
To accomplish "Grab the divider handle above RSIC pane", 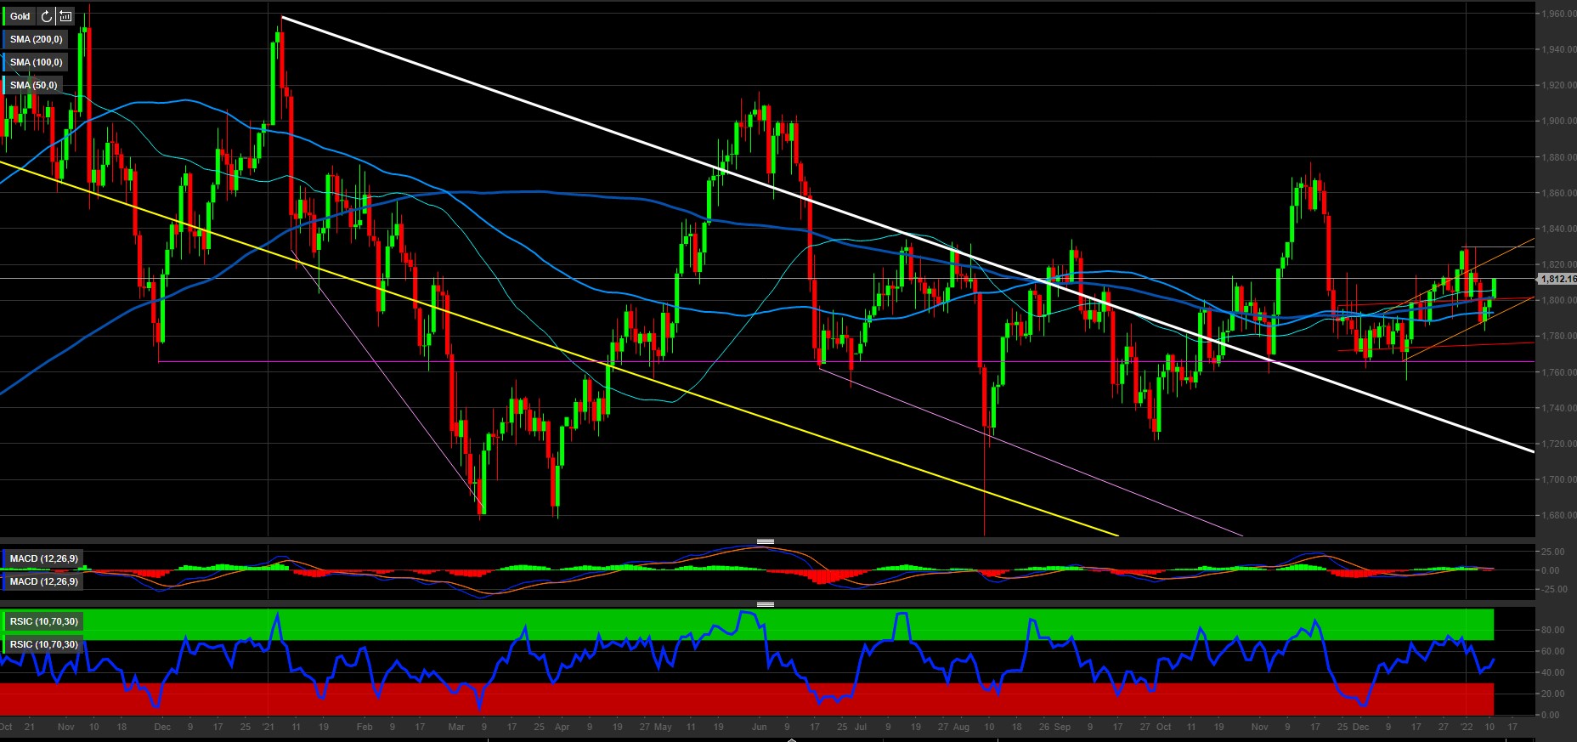I will click(x=765, y=604).
